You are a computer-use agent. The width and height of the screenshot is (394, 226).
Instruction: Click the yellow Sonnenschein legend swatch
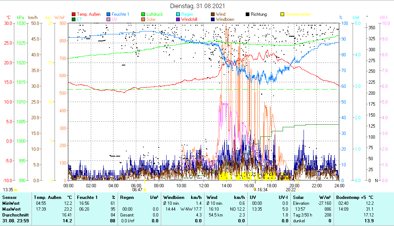pos(282,14)
